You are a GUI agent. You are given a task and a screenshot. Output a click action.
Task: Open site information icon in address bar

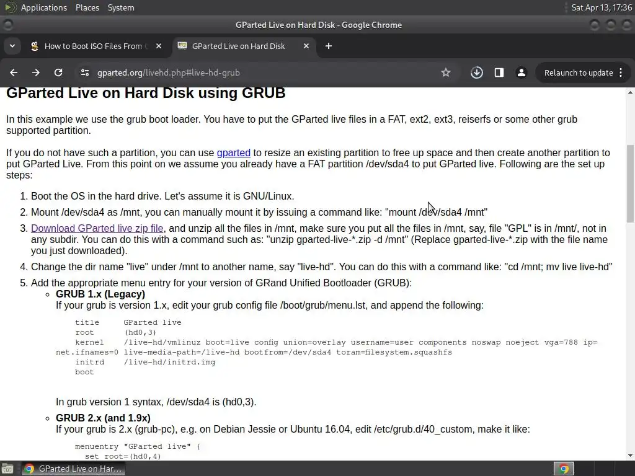(84, 73)
